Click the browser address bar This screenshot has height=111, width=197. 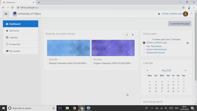(99, 7)
